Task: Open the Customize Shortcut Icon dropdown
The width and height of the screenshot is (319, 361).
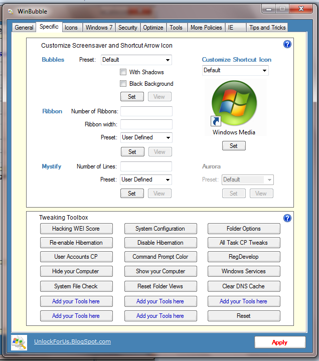Action: pyautogui.click(x=235, y=71)
